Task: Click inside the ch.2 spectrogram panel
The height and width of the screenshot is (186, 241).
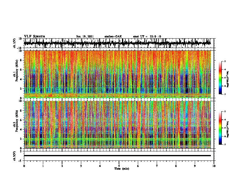Action: click(117, 125)
